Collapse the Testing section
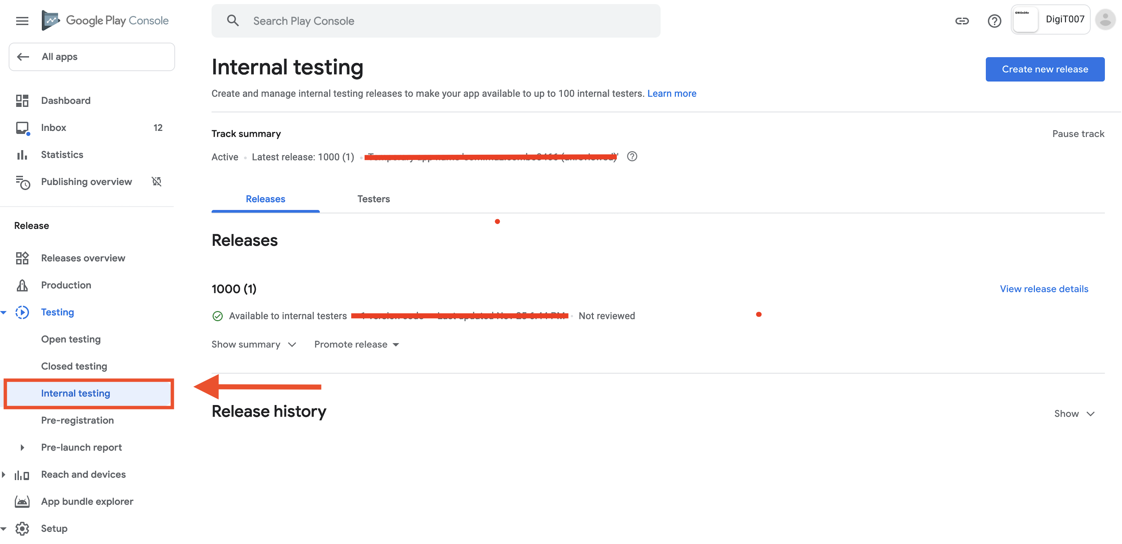This screenshot has width=1122, height=544. [4, 312]
